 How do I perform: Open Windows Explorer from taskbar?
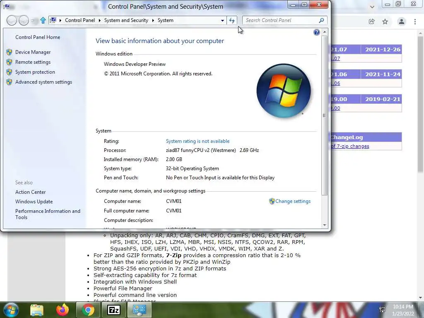37,310
